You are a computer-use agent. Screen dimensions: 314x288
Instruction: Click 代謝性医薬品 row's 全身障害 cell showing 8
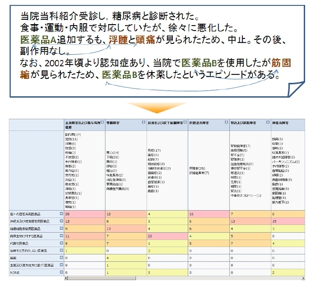point(85,244)
